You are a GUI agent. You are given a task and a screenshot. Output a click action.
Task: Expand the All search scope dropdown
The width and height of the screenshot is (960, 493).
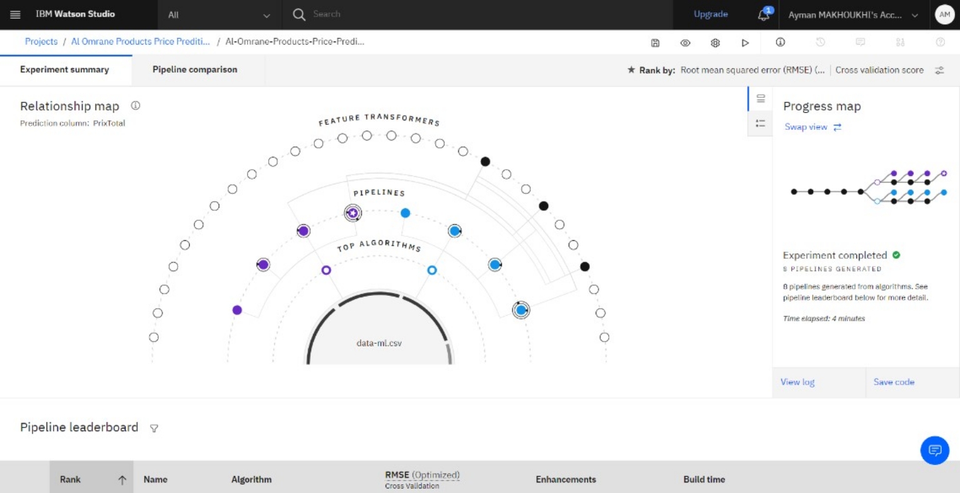pos(219,15)
